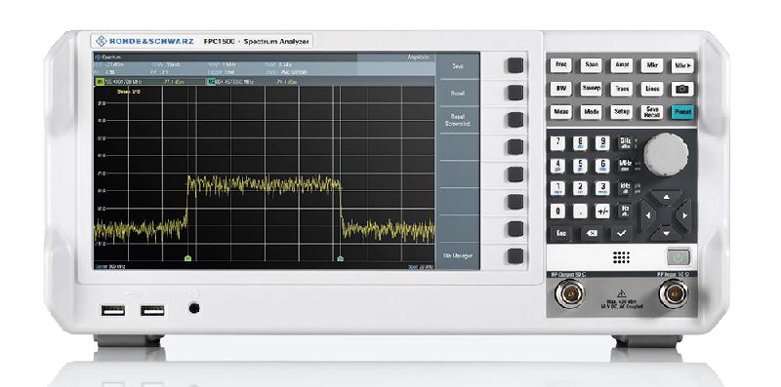Open the Sweep key menu
The width and height of the screenshot is (781, 387).
592,89
